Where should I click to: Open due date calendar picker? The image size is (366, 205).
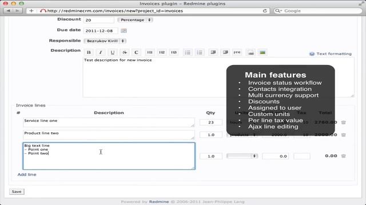pos(124,31)
